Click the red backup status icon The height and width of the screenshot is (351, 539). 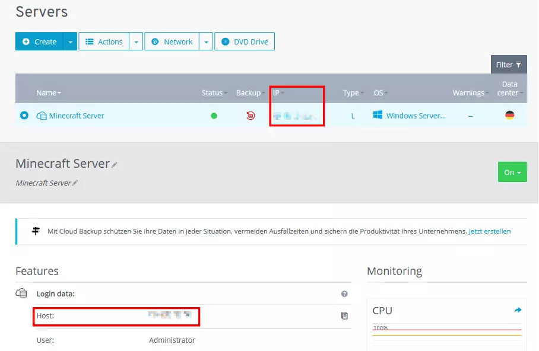251,116
